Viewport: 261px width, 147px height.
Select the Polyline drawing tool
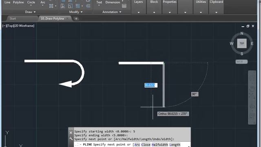coord(18,2)
